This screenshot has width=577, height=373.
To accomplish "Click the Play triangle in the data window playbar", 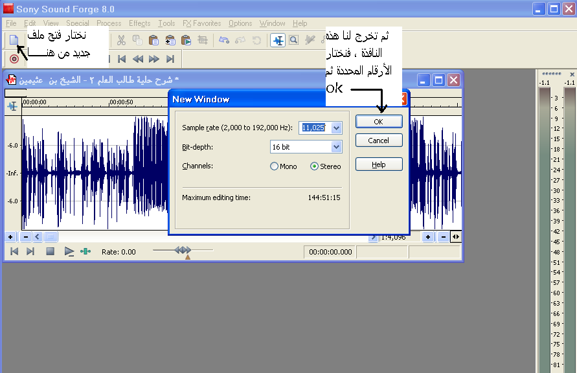I will (69, 252).
